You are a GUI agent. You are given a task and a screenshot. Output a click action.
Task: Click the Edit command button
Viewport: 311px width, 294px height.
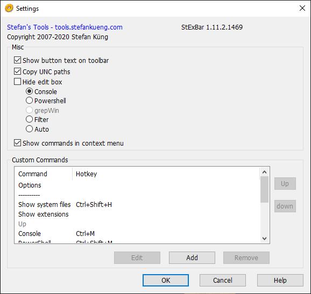(137, 258)
